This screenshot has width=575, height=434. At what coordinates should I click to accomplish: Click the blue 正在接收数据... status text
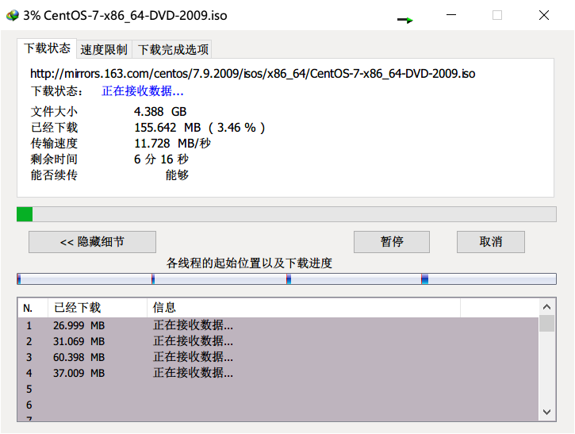click(x=143, y=91)
